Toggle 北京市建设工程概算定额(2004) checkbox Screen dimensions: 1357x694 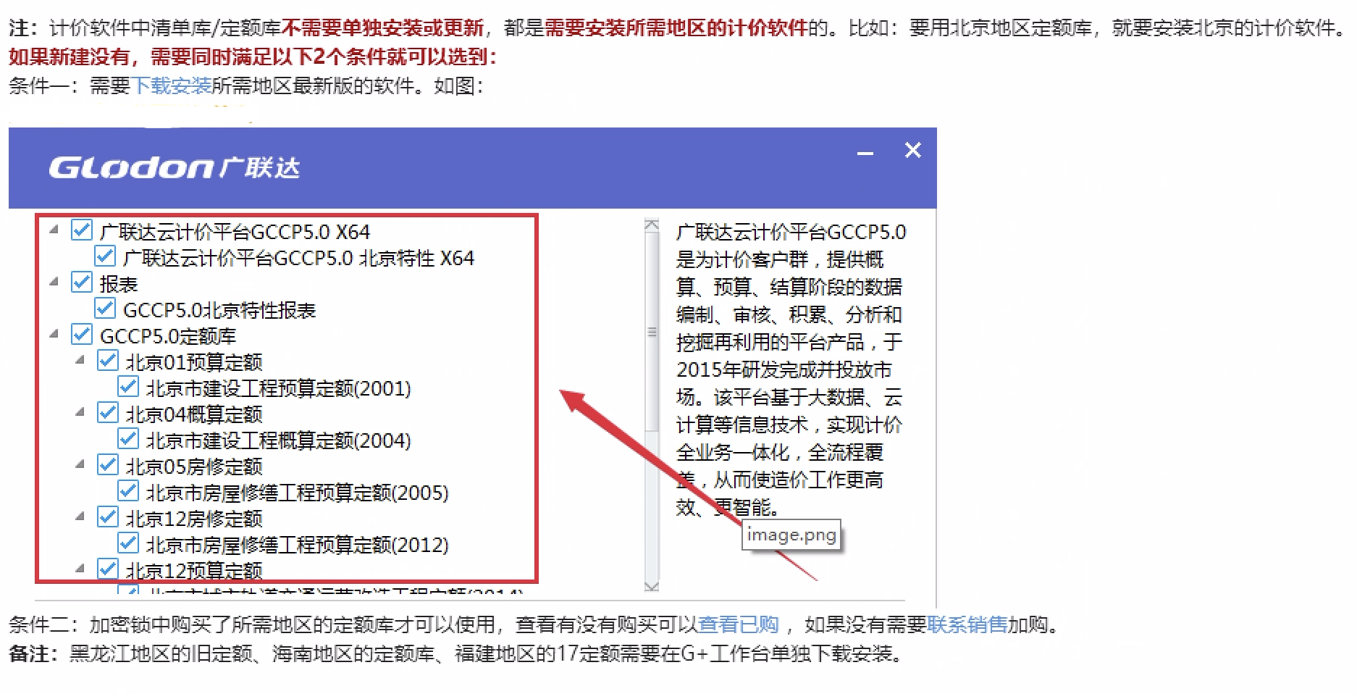pos(128,439)
